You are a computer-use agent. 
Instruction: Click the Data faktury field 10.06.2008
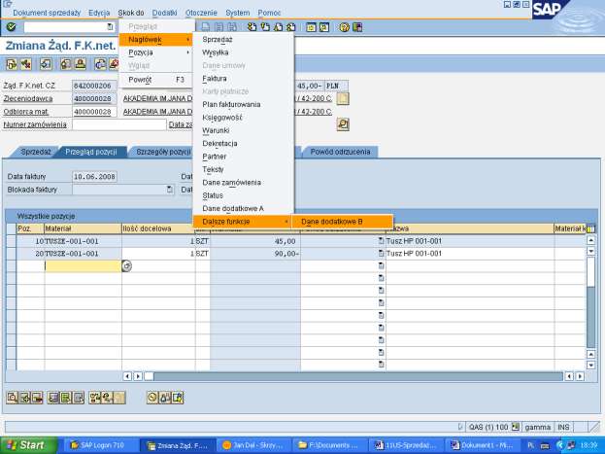coord(94,177)
